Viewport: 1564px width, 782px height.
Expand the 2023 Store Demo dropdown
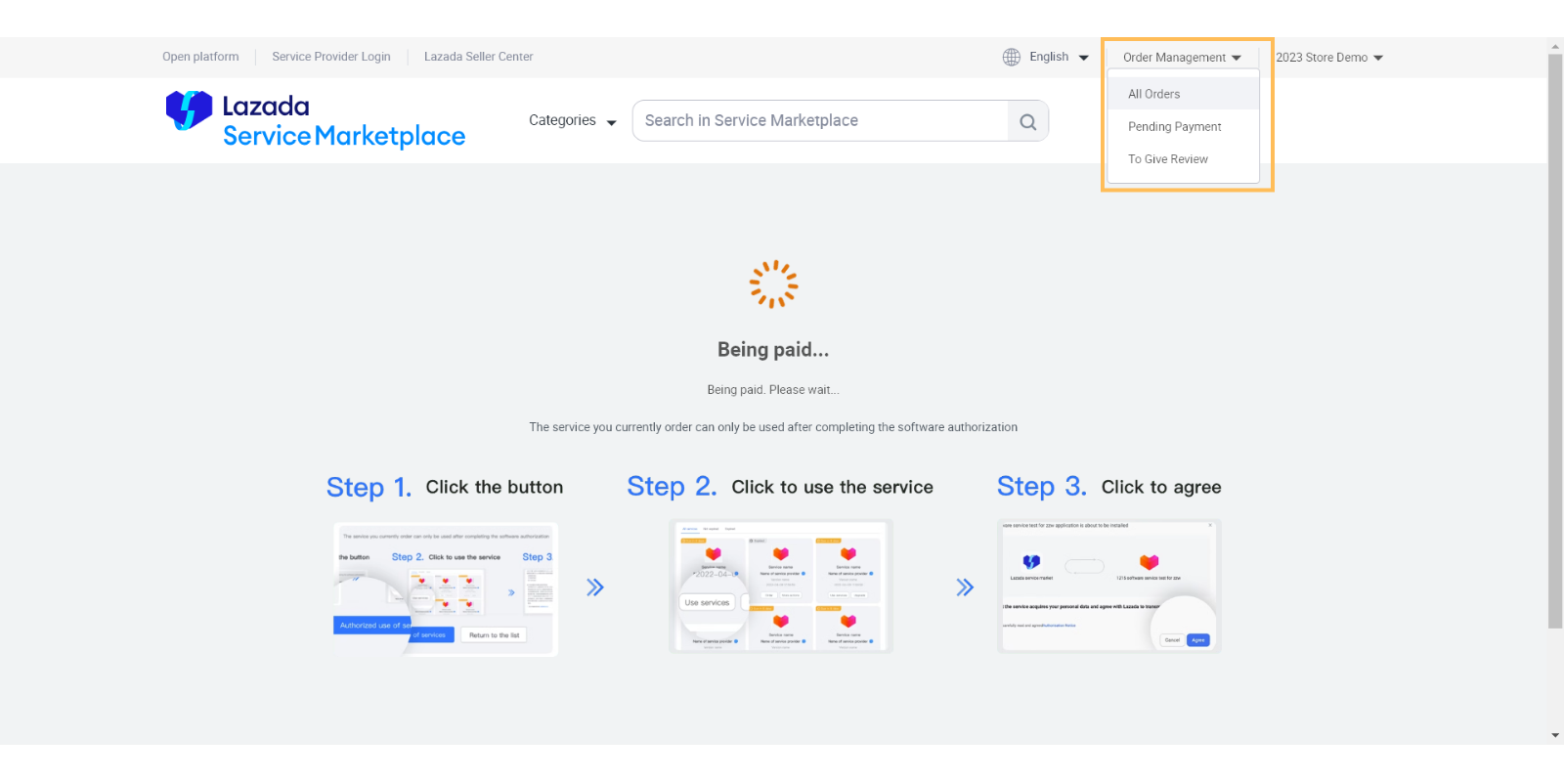click(x=1329, y=58)
